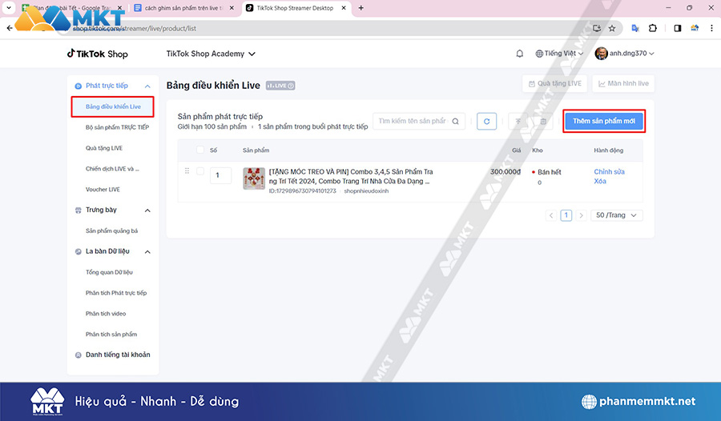Go to the next page arrow
Viewport: 721px width, 421px height.
click(582, 215)
